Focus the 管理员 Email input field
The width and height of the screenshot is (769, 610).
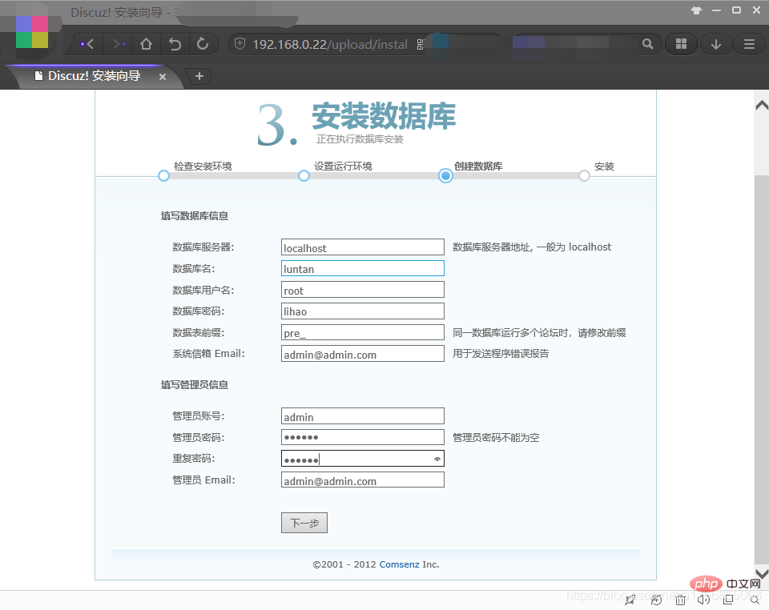coord(363,480)
